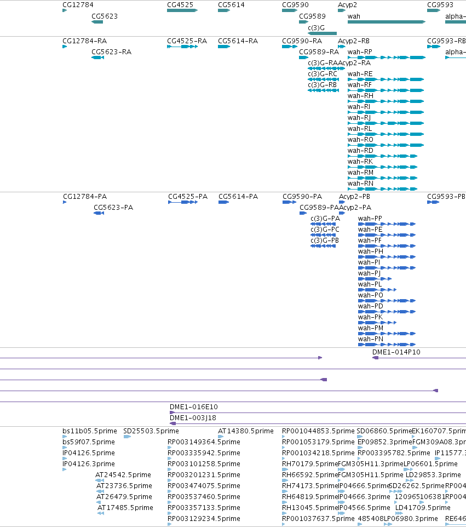
Task: Click the wah-RL transcript label
Action: [360, 128]
